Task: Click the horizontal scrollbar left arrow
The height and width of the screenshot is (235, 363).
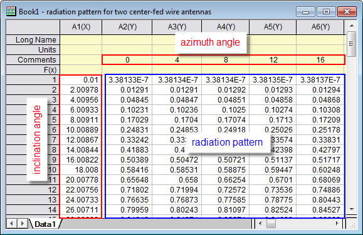Action: (260, 223)
